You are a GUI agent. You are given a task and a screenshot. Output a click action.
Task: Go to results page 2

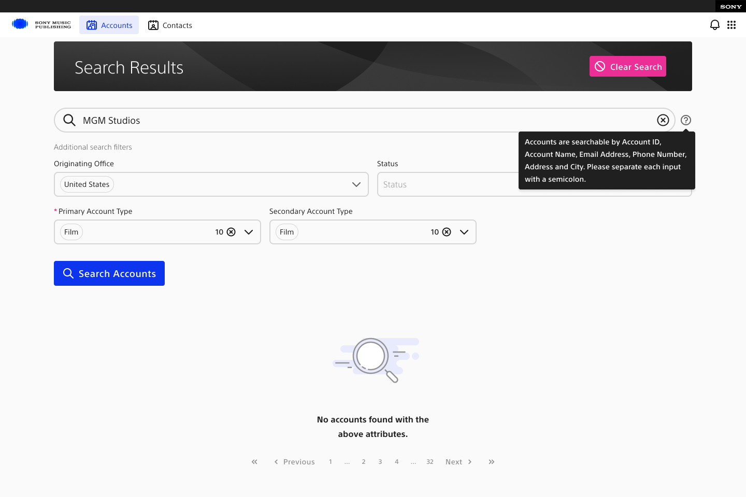pos(364,462)
